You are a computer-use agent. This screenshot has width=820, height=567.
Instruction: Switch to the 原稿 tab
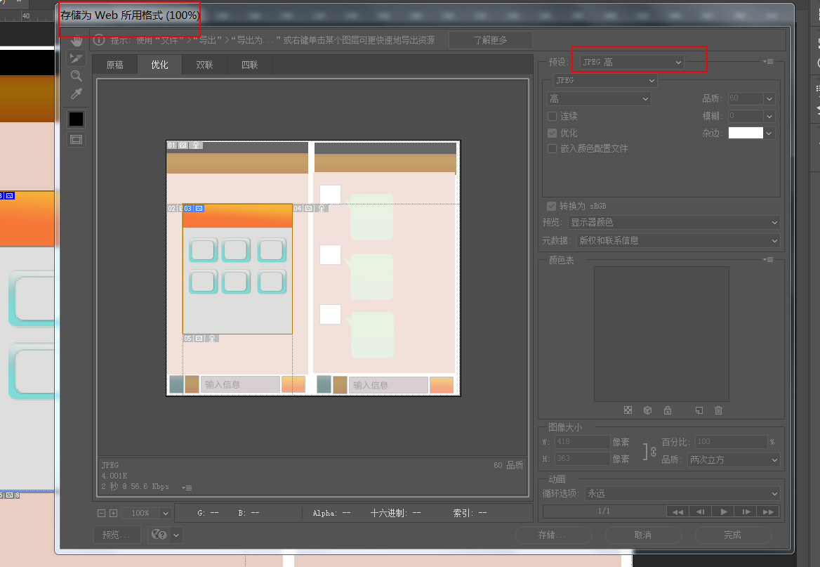pyautogui.click(x=114, y=65)
